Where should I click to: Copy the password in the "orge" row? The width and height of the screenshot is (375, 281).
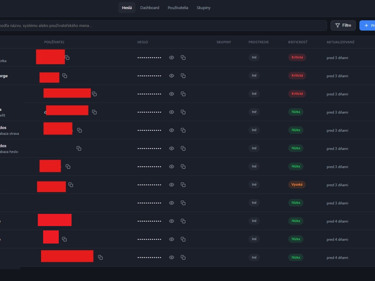click(183, 76)
